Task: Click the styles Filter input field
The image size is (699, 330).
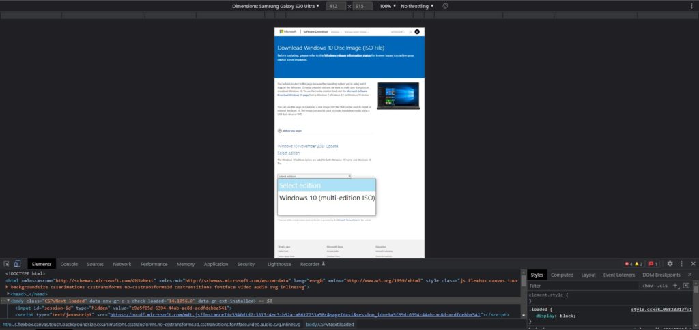Action: pos(584,286)
